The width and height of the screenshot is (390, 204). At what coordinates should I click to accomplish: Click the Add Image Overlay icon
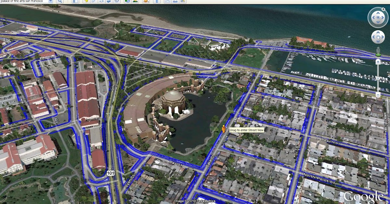[x=109, y=1]
